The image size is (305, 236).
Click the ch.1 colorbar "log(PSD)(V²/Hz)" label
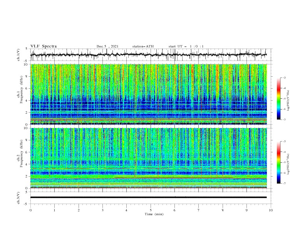click(288, 101)
